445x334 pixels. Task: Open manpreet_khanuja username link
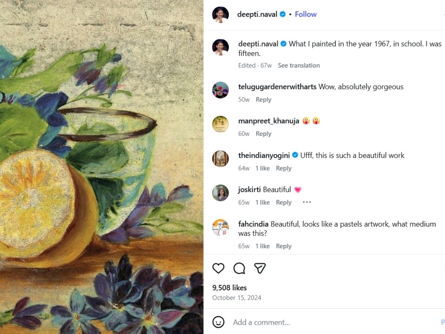(x=268, y=121)
